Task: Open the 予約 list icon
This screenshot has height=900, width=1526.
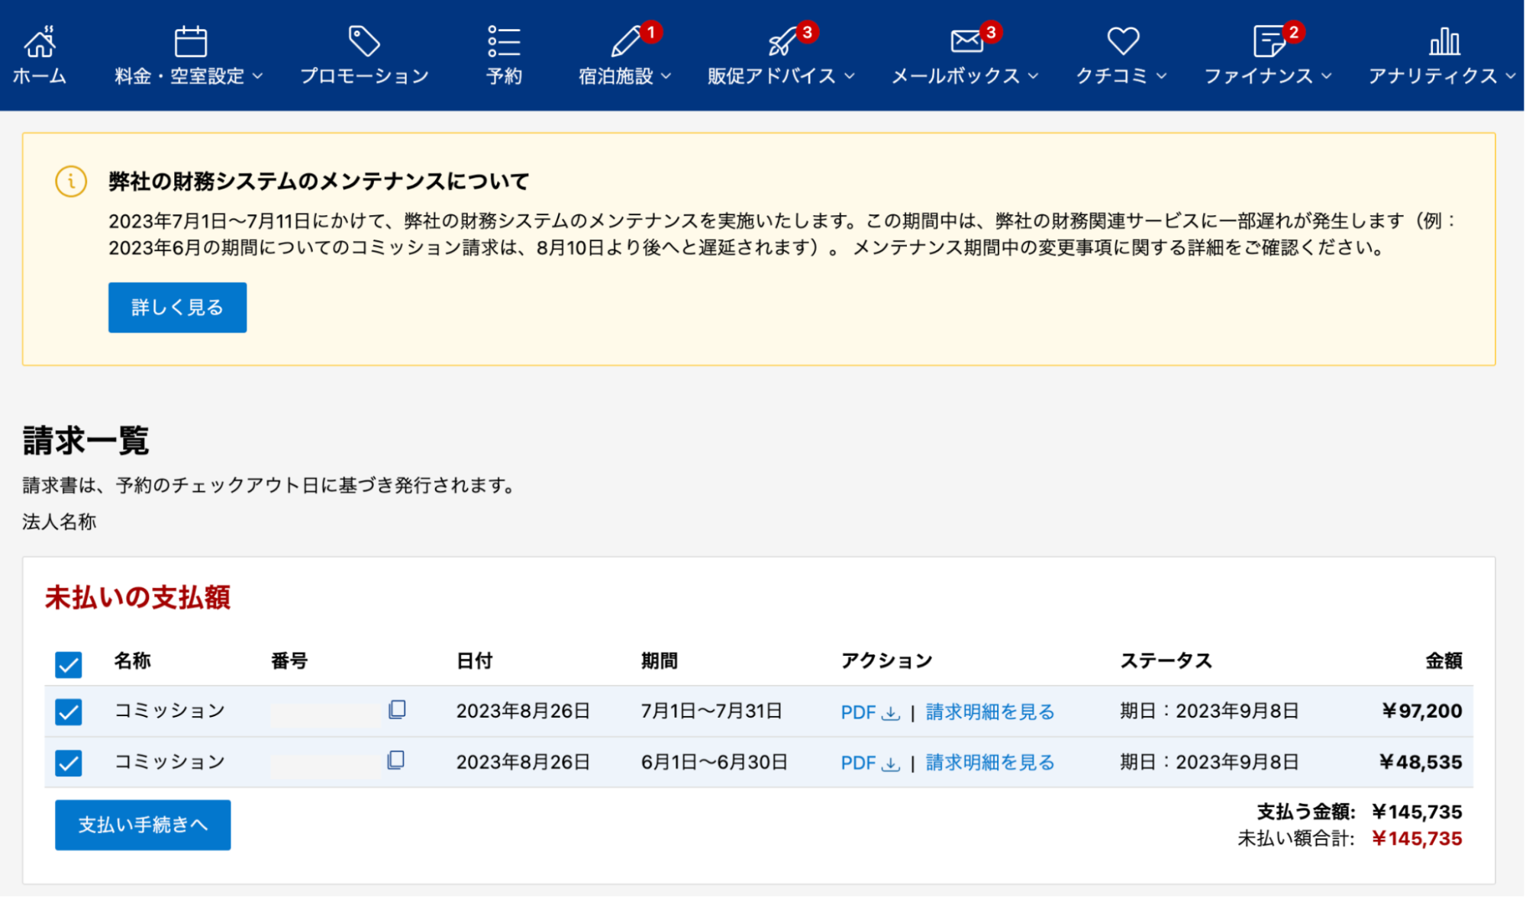Action: tap(504, 41)
